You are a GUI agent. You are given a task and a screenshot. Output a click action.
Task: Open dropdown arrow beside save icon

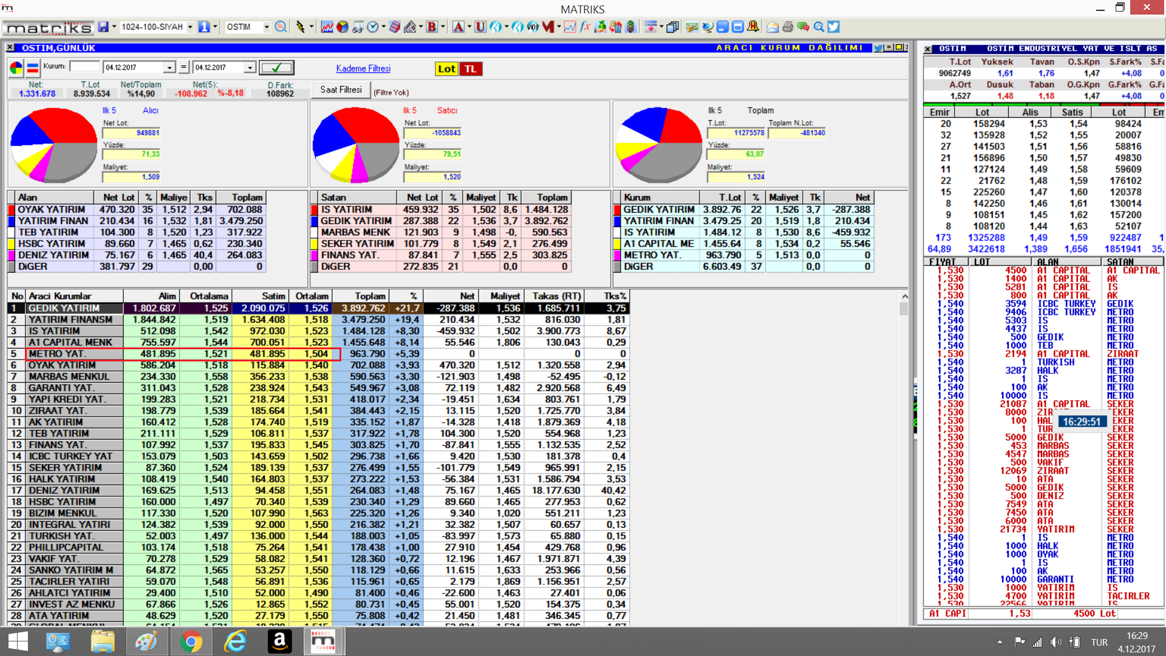point(114,27)
